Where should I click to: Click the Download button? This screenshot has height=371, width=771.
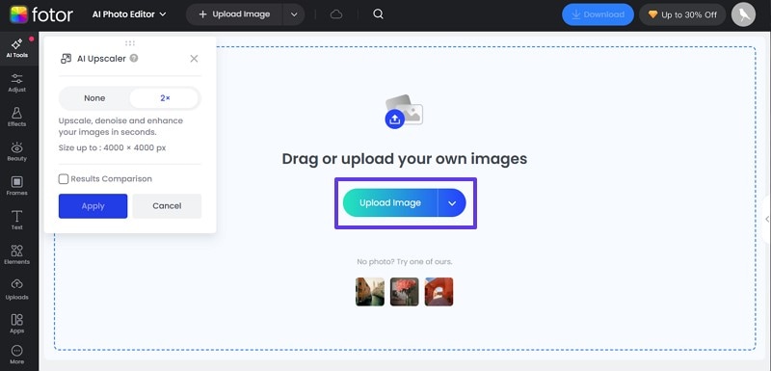tap(598, 14)
